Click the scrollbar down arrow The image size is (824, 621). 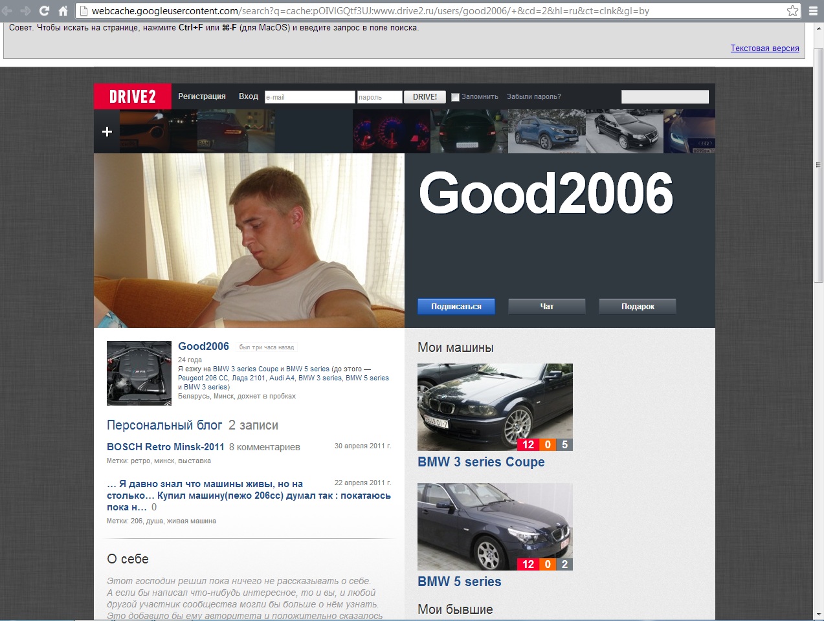point(818,614)
